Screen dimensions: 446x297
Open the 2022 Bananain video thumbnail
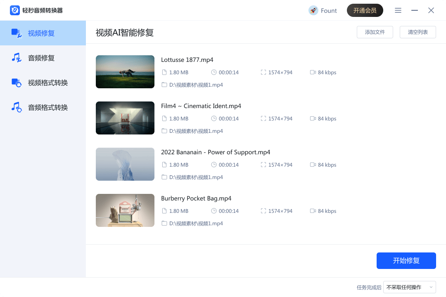125,164
